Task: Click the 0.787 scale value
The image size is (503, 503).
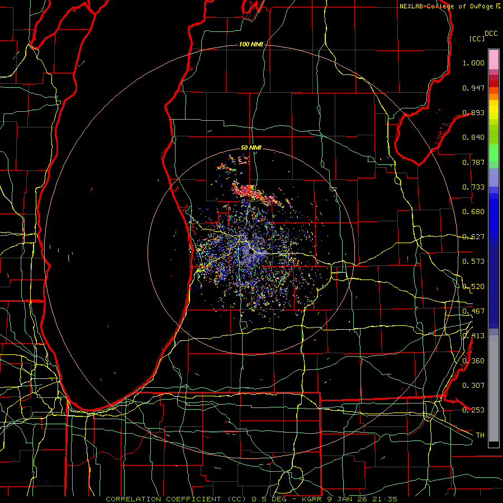Action: pos(473,162)
